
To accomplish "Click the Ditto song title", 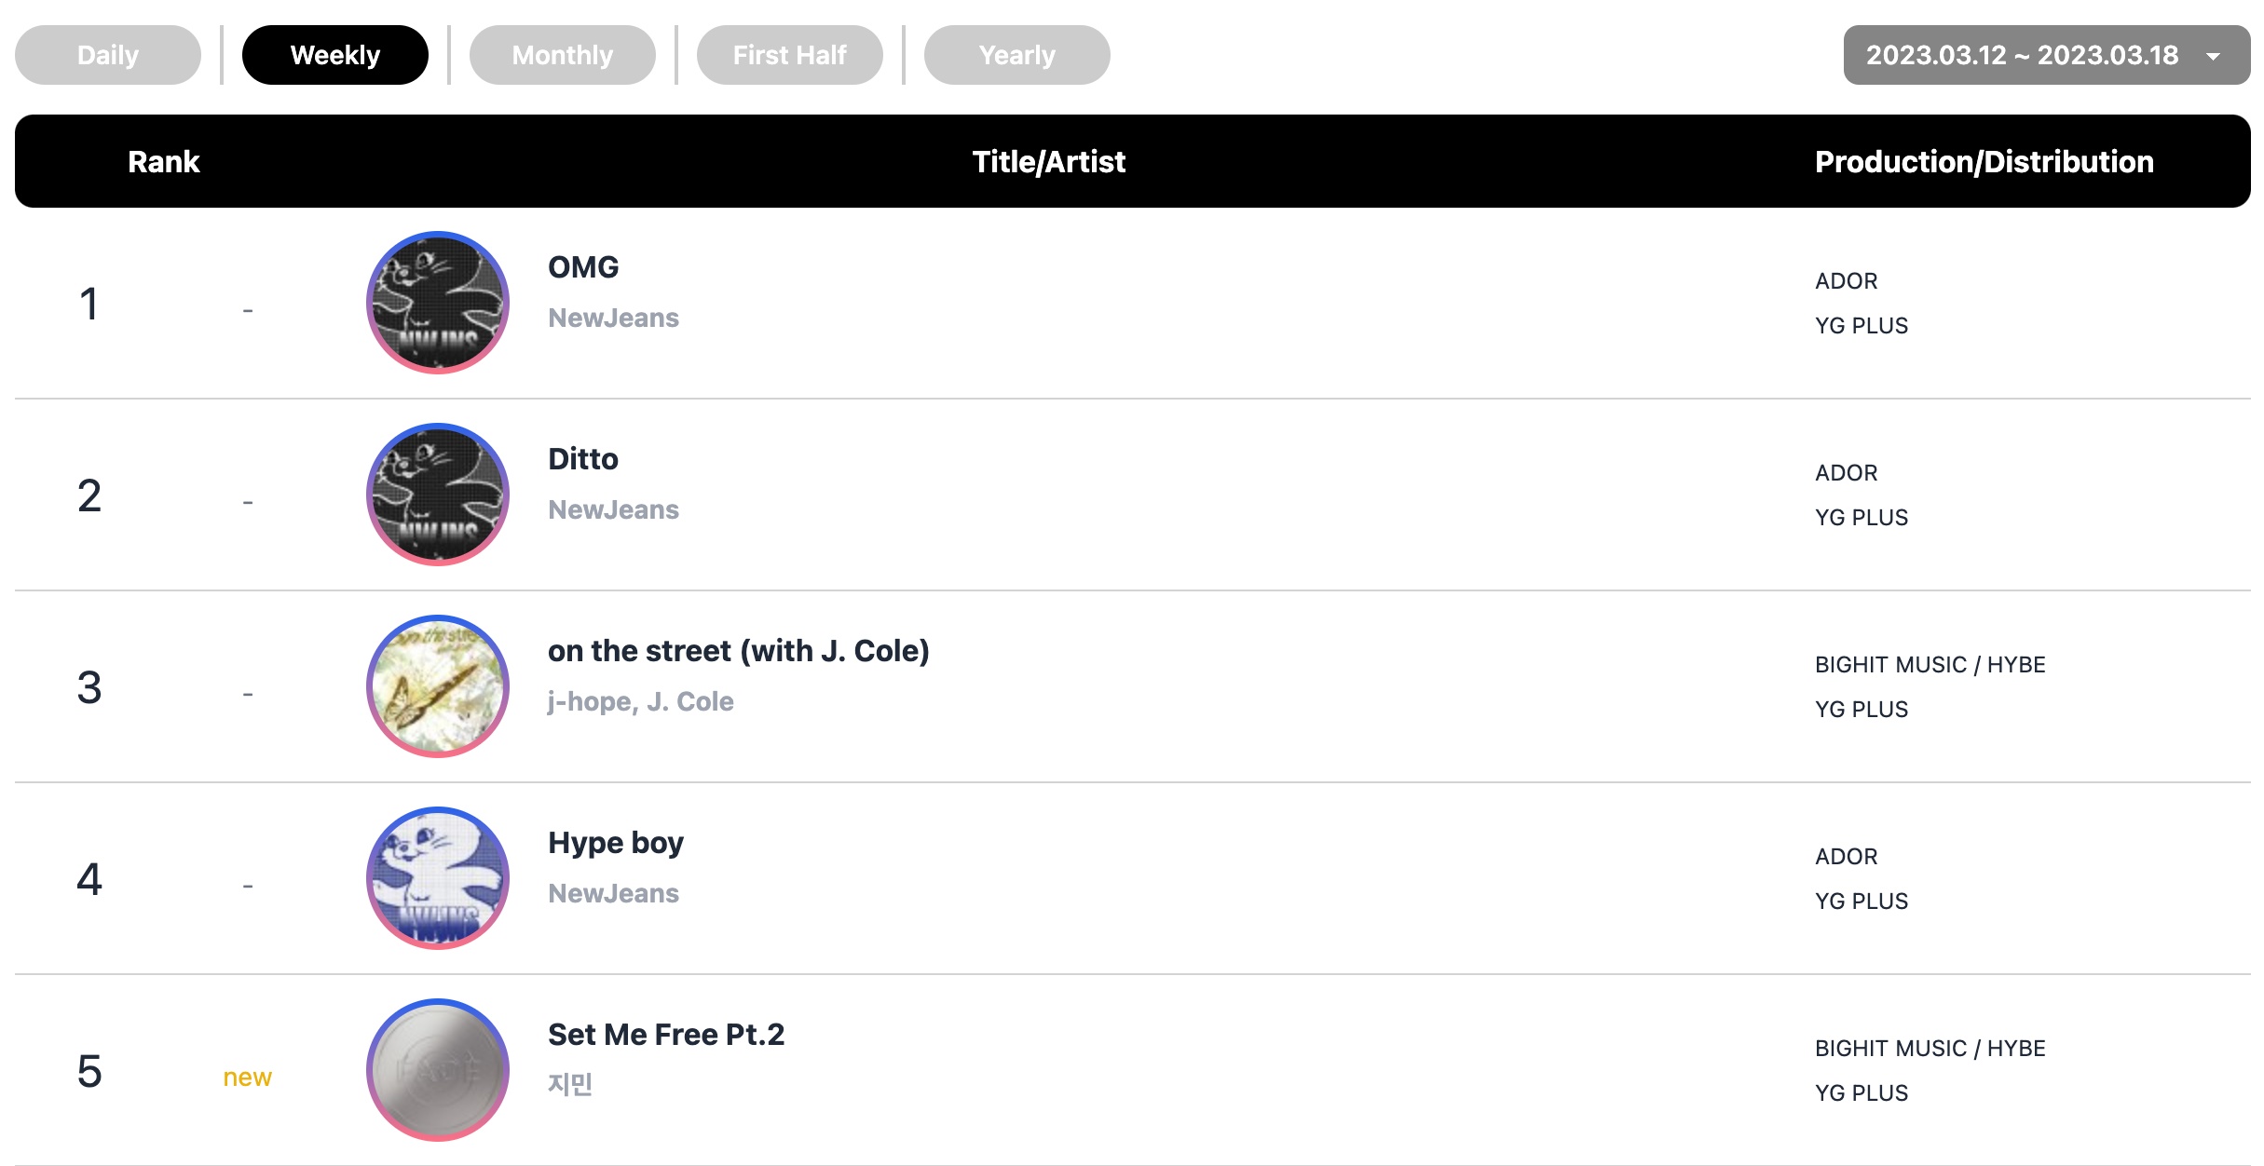I will click(583, 459).
